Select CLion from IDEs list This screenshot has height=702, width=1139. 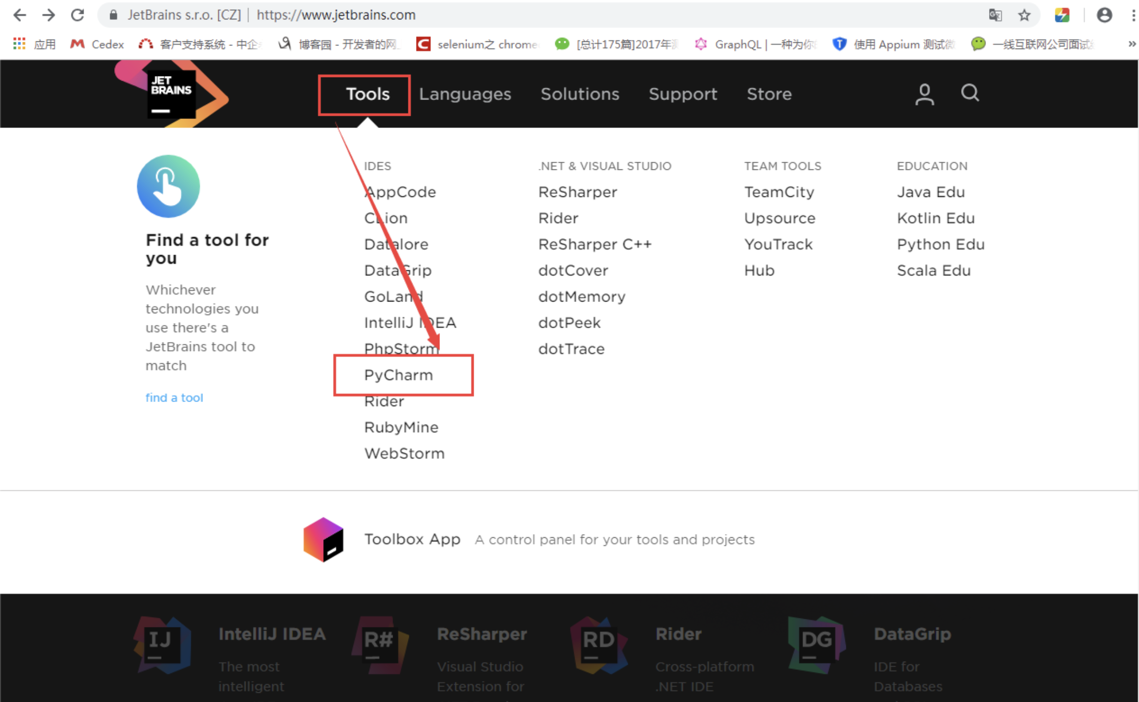tap(386, 218)
